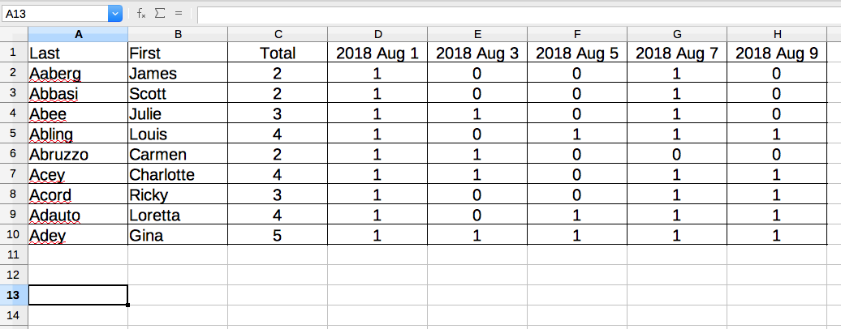Select column C header
Image resolution: width=841 pixels, height=329 pixels.
tap(278, 34)
